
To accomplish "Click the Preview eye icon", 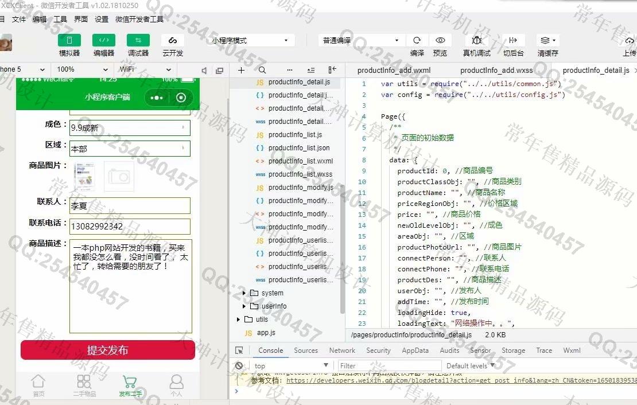I will coord(440,41).
